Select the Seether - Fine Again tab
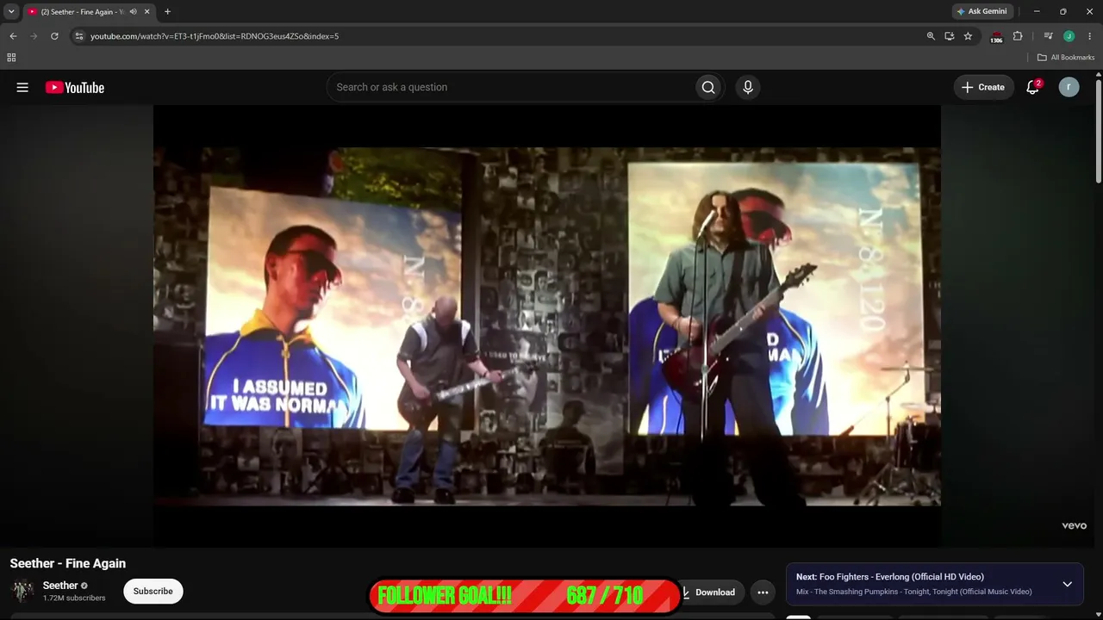 click(x=89, y=12)
